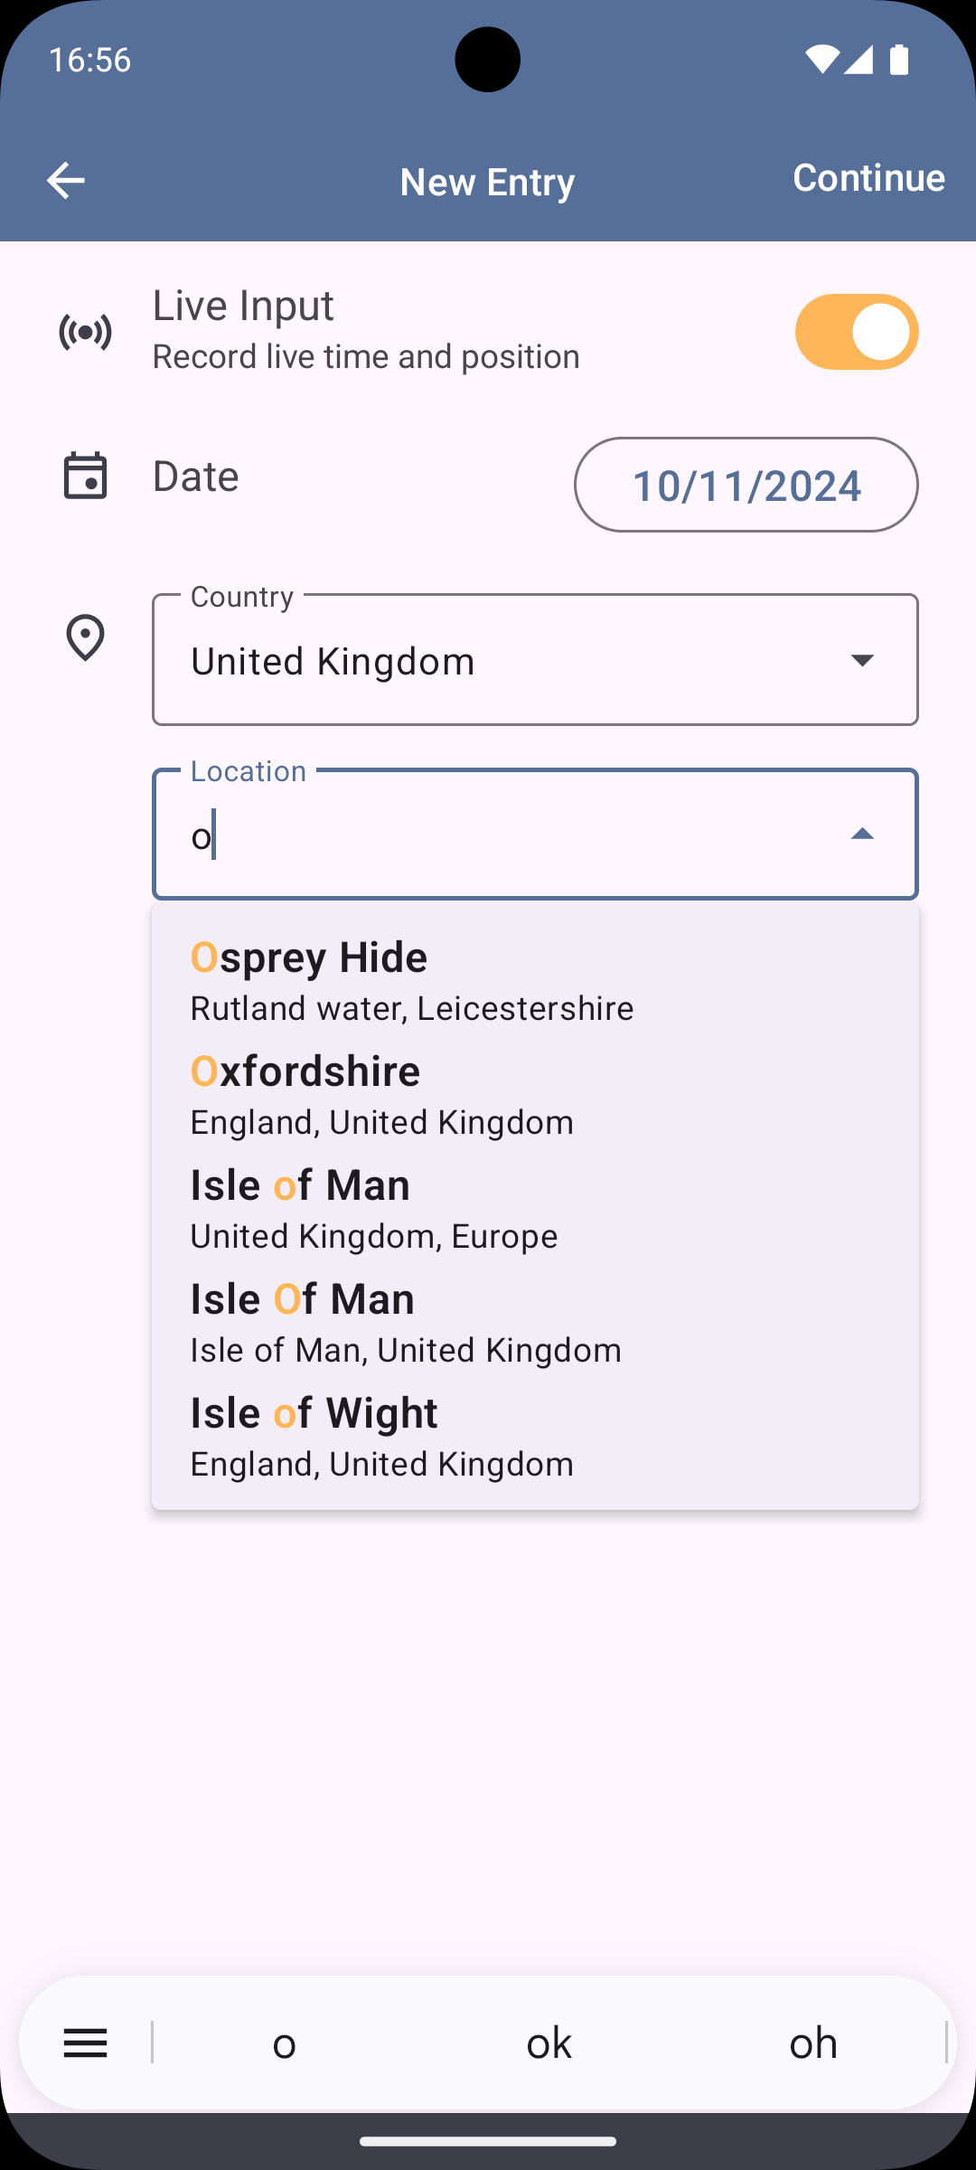This screenshot has height=2170, width=976.
Task: Open the date picker showing 10/11/2024
Action: coord(746,485)
